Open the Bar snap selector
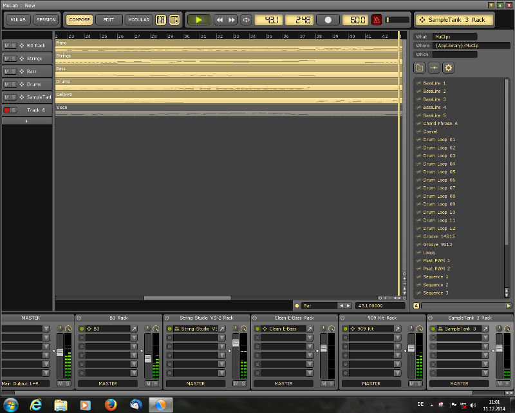This screenshot has width=515, height=413. click(319, 305)
